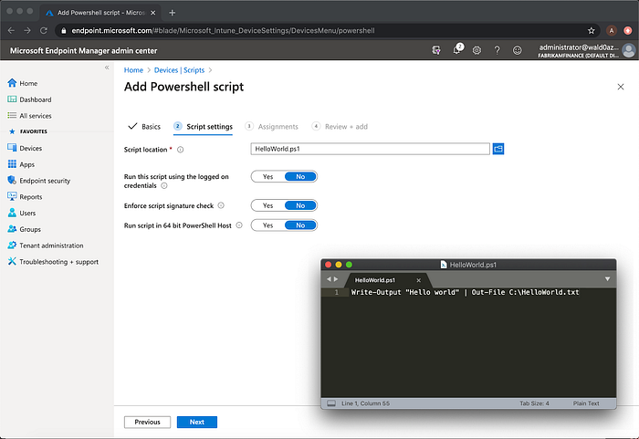
Task: Open a new browser tab
Action: point(172,13)
